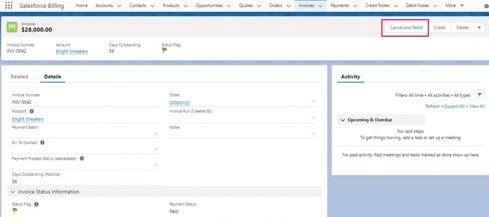Open the Payments navigation tab
The width and height of the screenshot is (489, 217).
(x=340, y=5)
